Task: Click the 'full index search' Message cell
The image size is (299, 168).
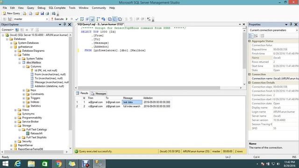Action: (x=132, y=106)
